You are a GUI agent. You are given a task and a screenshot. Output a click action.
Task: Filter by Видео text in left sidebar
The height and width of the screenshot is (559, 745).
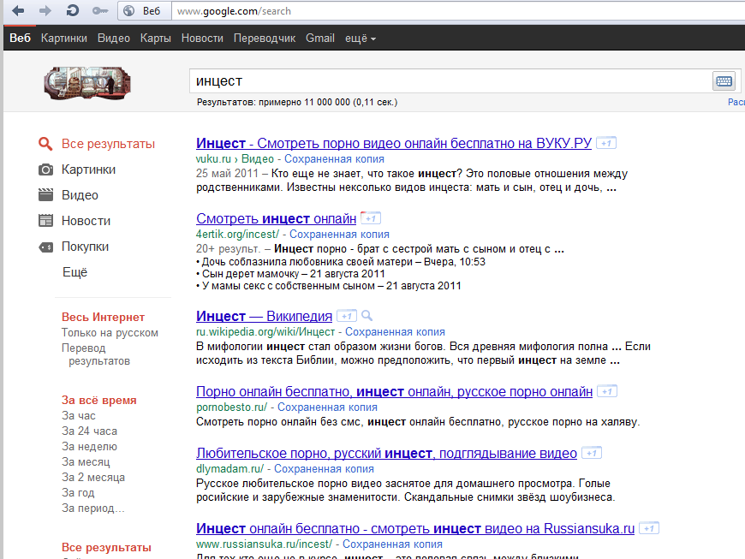(x=80, y=195)
